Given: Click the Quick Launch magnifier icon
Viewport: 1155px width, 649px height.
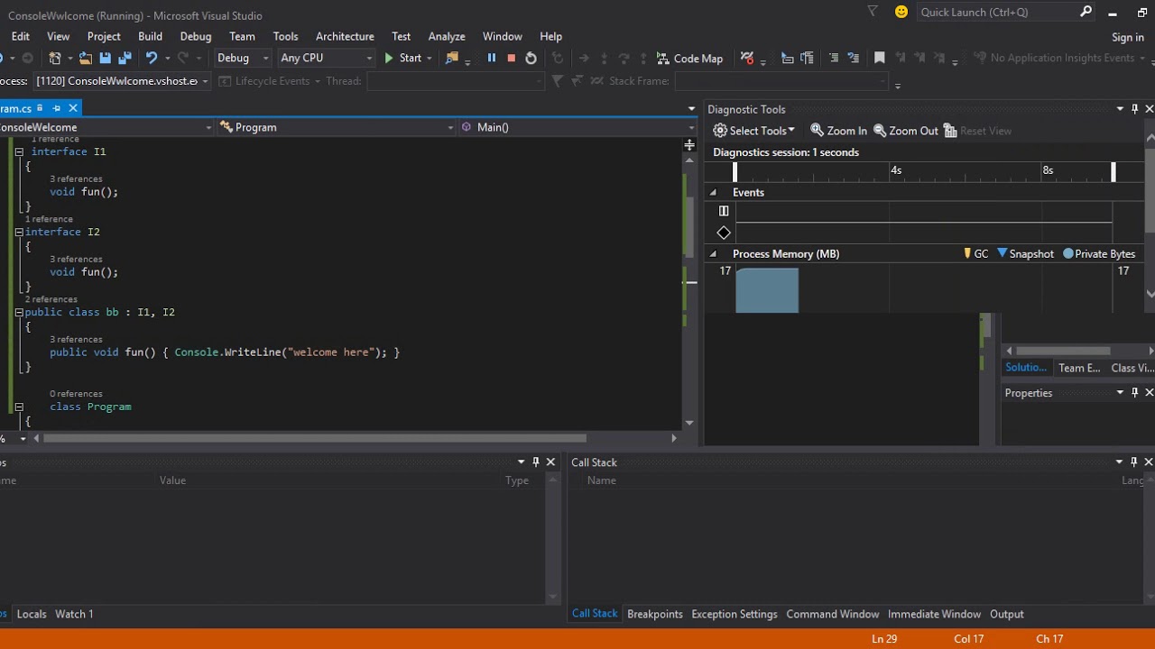Looking at the screenshot, I should [x=1086, y=12].
